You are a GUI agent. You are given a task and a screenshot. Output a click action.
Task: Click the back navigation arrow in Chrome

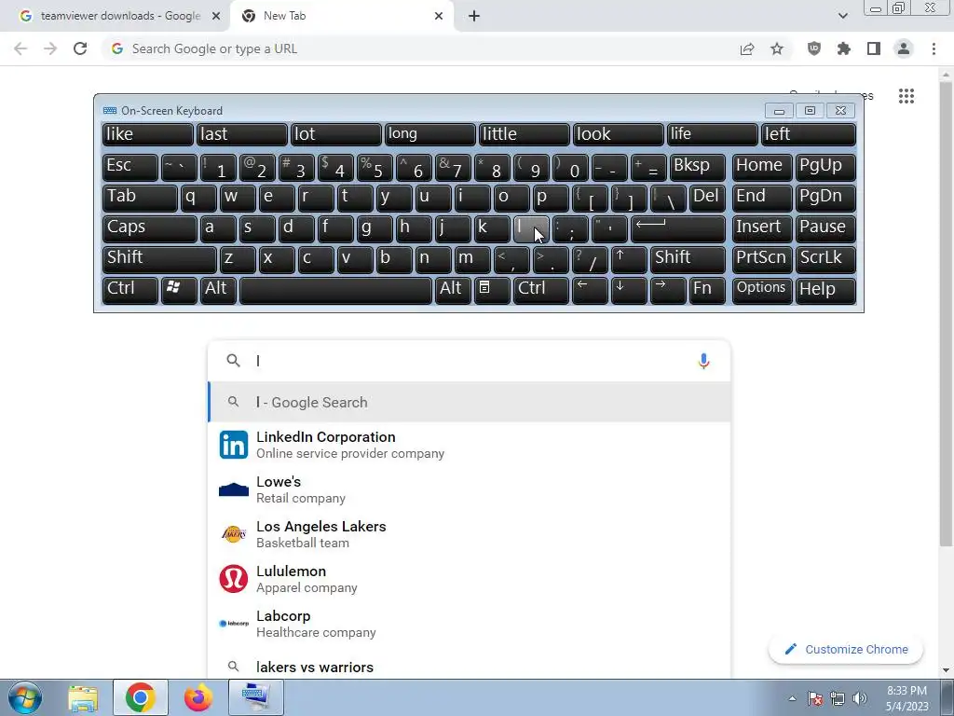pyautogui.click(x=20, y=48)
